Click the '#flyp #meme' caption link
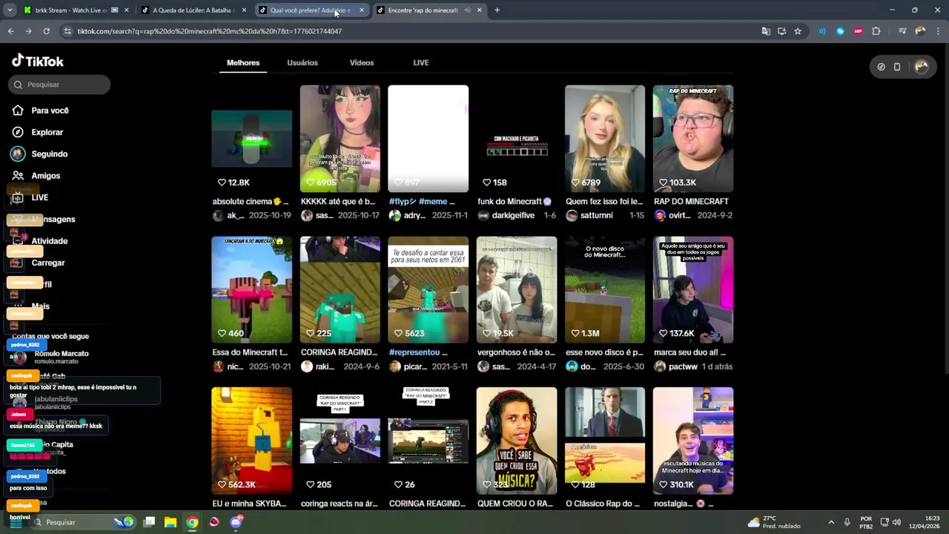The image size is (949, 534). (x=422, y=202)
